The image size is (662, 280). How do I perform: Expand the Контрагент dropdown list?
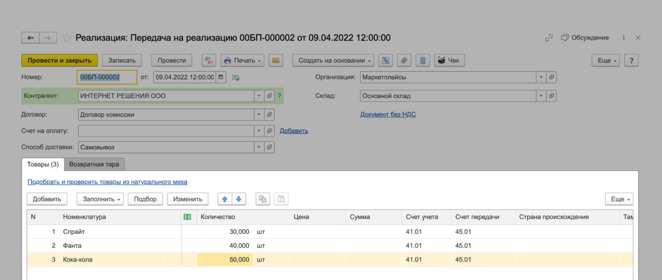[x=259, y=96]
